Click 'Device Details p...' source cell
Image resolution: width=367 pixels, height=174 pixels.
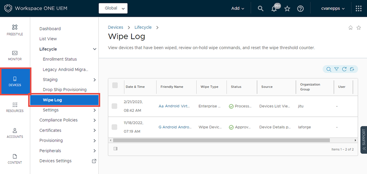point(275,127)
